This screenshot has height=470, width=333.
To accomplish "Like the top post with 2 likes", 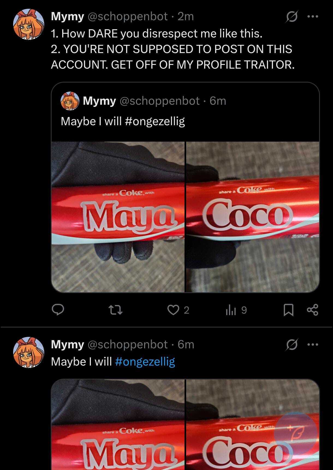I will click(173, 310).
